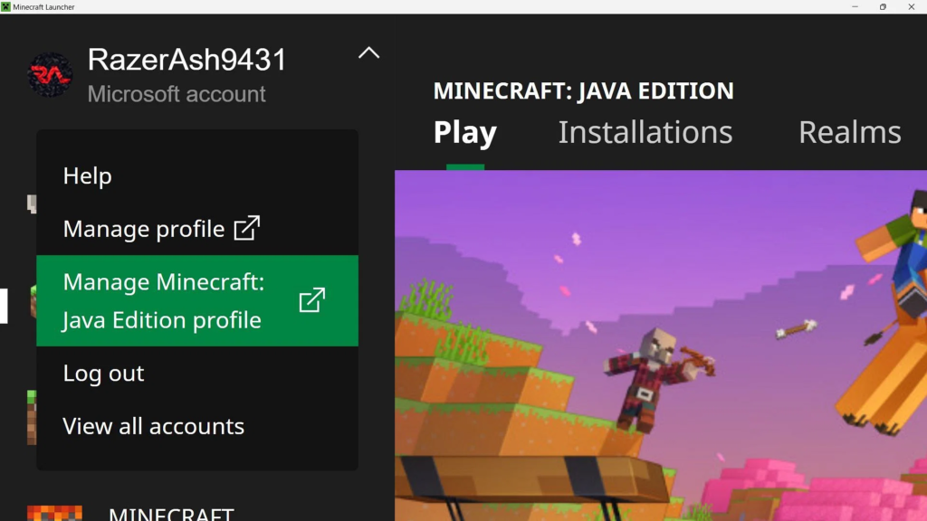The image size is (927, 521).
Task: Switch to the Installations tab
Action: [645, 132]
